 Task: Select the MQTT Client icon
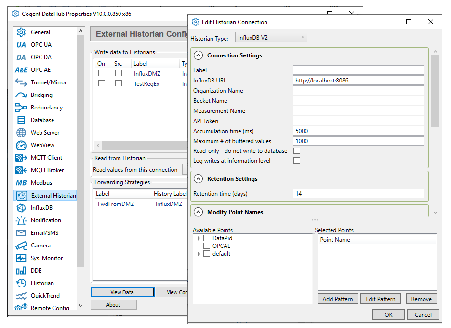[x=21, y=158]
